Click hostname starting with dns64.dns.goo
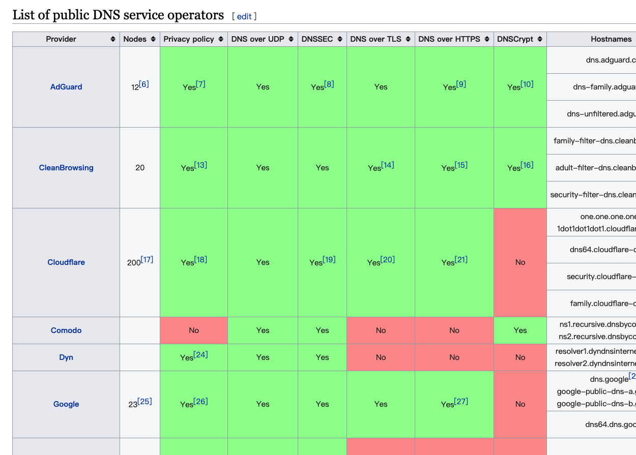 point(611,424)
